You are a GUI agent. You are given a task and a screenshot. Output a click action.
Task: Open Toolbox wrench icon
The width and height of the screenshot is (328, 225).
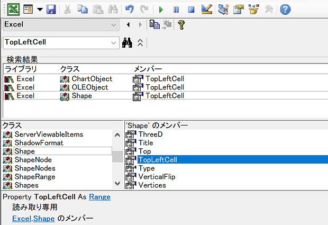(x=269, y=10)
